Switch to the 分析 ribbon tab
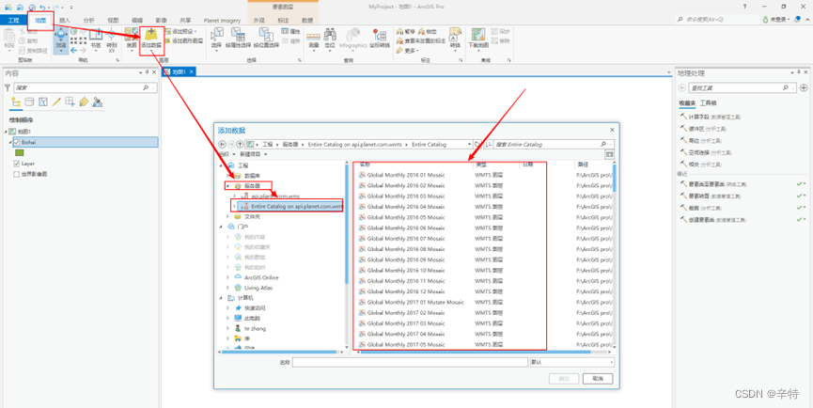Screen dimensions: 813x408 [88, 21]
